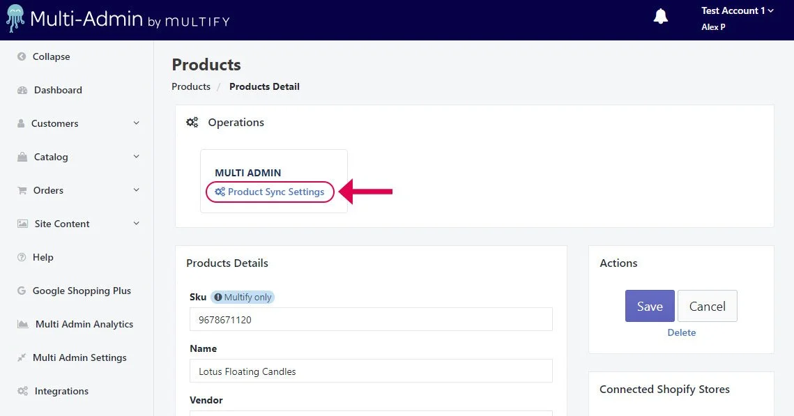Screen dimensions: 794x416
Task: Expand the Orders menu chevron
Action: 136,190
